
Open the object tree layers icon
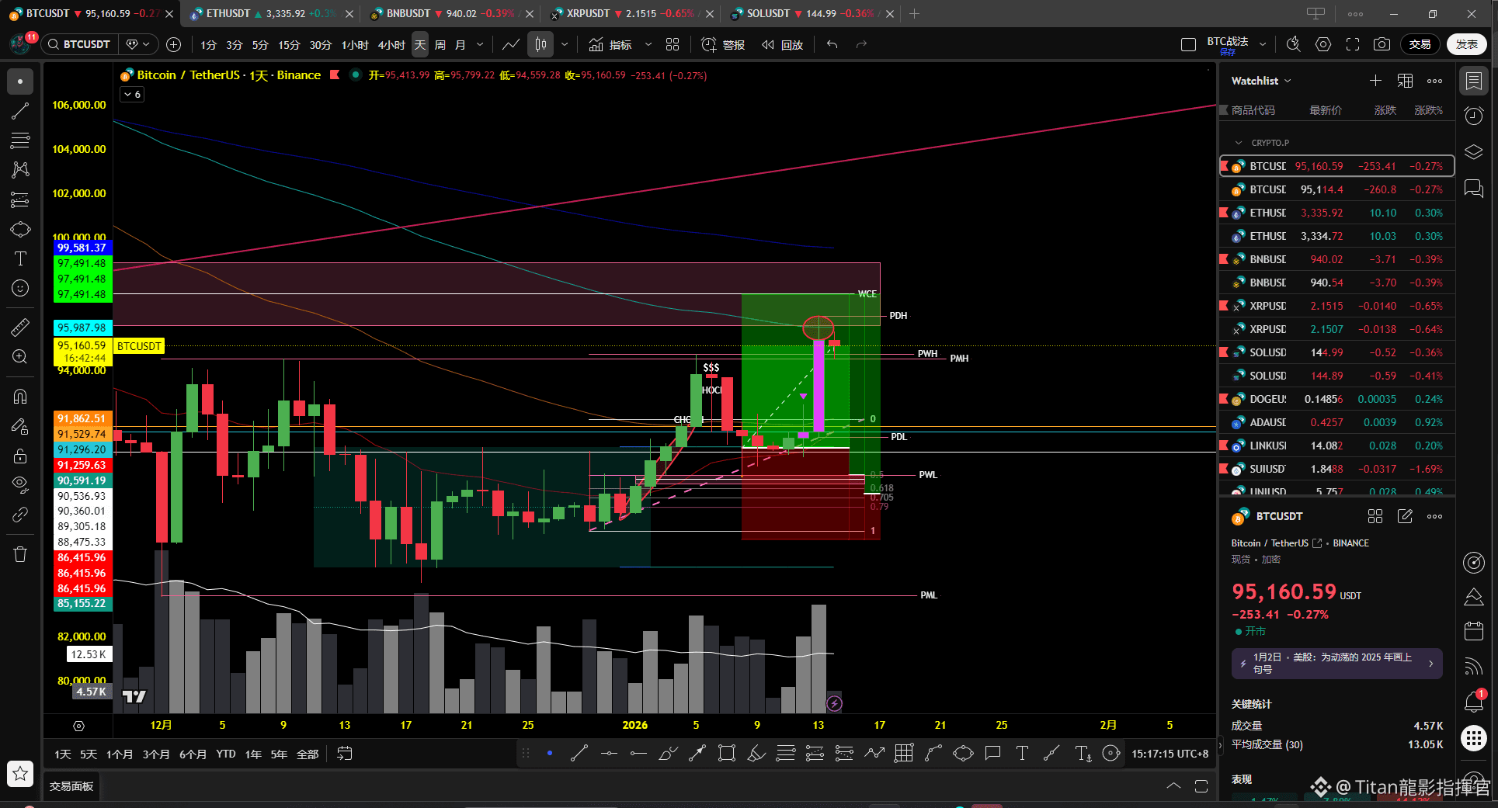[x=1473, y=152]
